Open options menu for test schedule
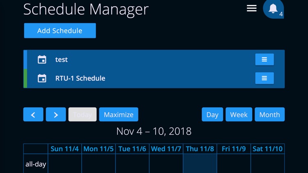Viewport: 308px width, 173px height. pos(264,59)
